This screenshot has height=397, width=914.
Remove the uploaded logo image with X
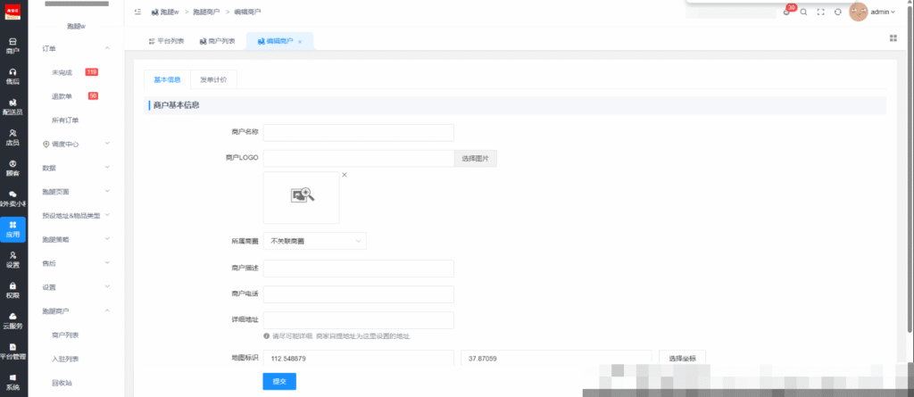coord(345,175)
